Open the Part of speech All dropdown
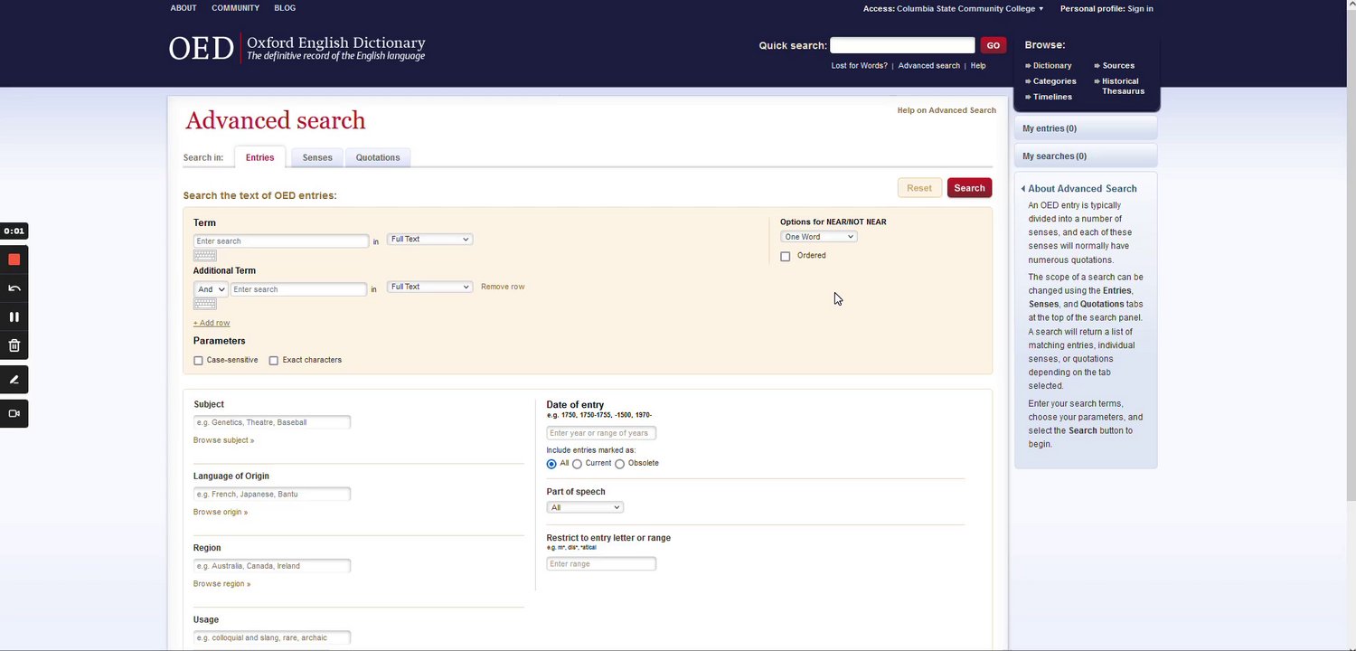 pos(585,507)
